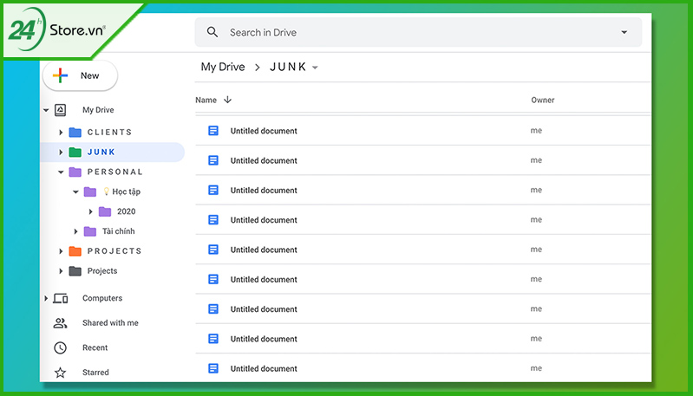Click the colorful plus icon on New
Image resolution: width=693 pixels, height=396 pixels.
tap(60, 75)
